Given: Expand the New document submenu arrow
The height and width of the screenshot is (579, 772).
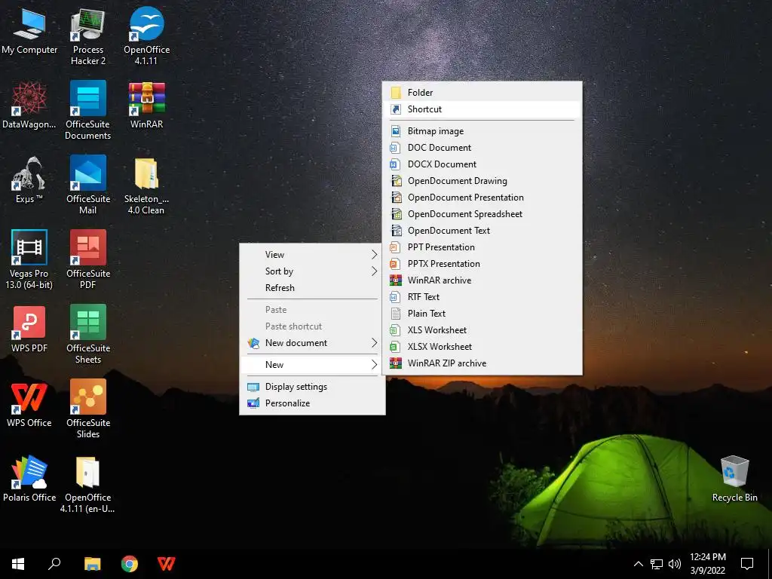Looking at the screenshot, I should 374,343.
